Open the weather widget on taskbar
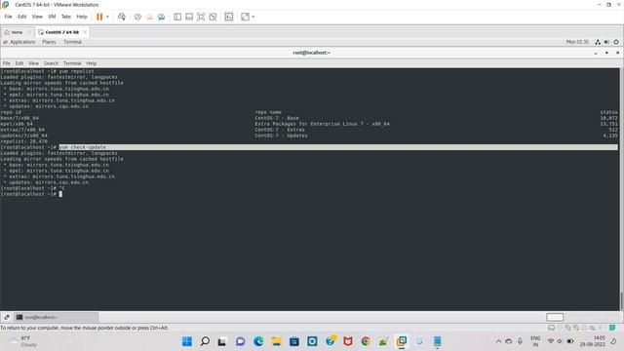Screen dimensions: 624x351 [x=23, y=341]
